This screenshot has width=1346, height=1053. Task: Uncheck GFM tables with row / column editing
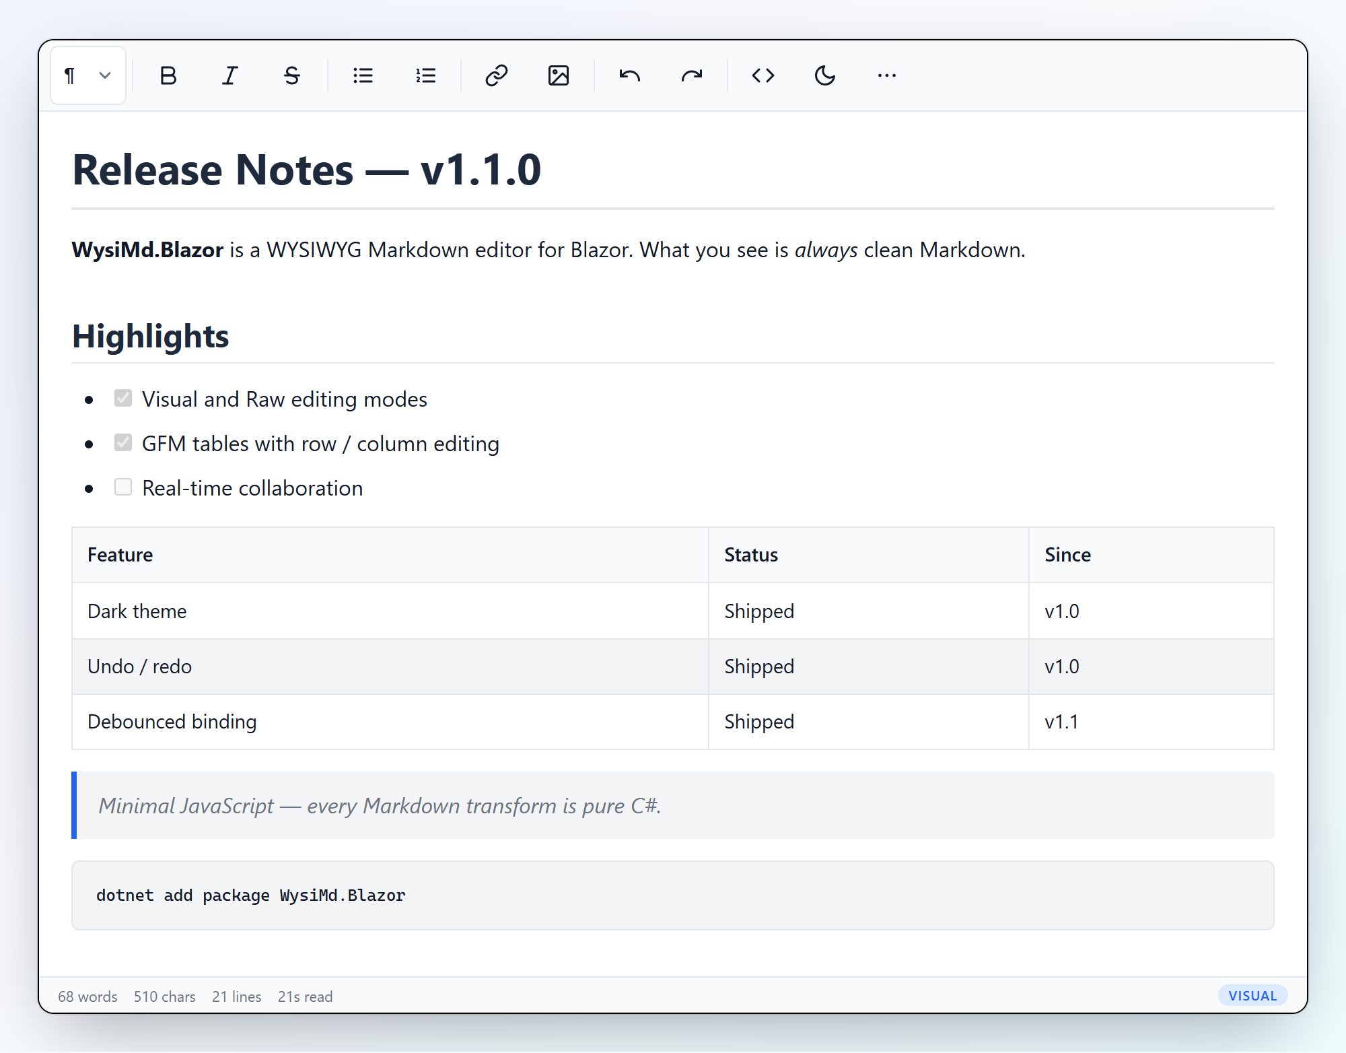(x=123, y=442)
